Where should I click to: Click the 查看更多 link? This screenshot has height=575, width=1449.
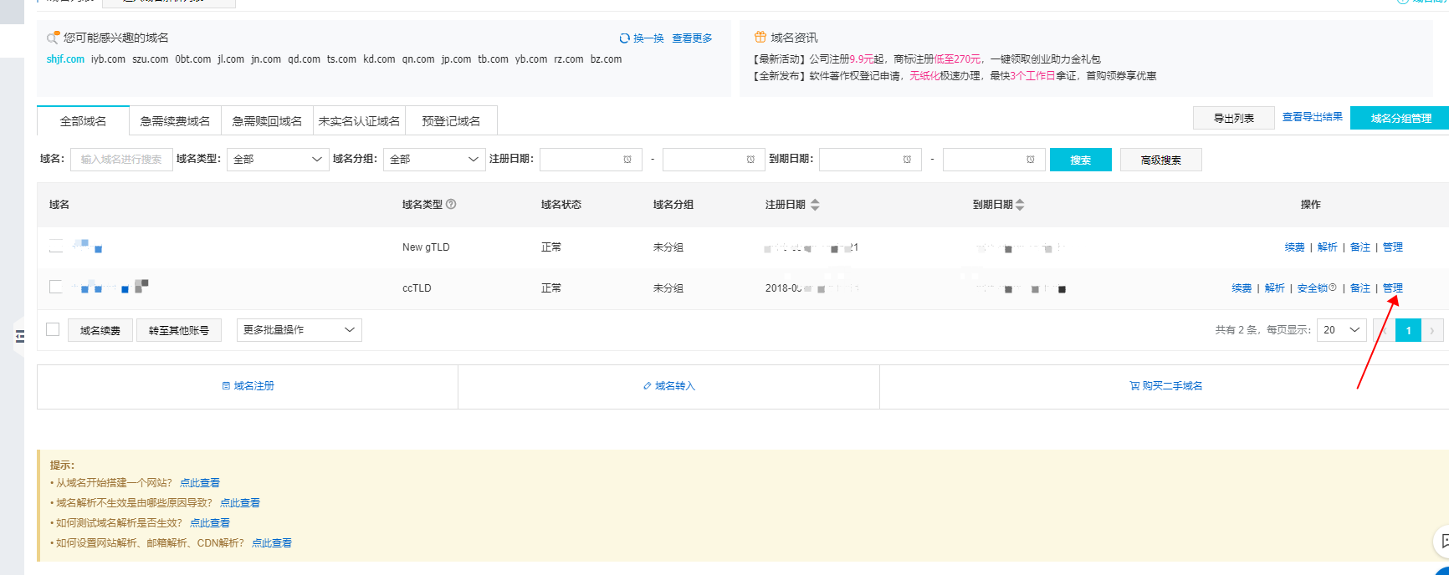coord(692,38)
